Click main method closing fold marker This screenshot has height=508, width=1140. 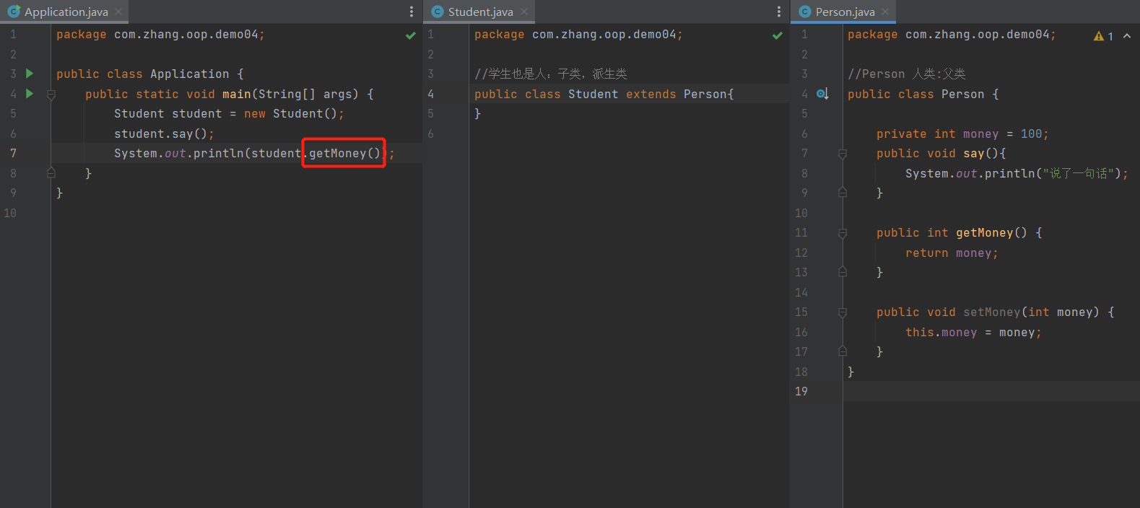pos(51,173)
